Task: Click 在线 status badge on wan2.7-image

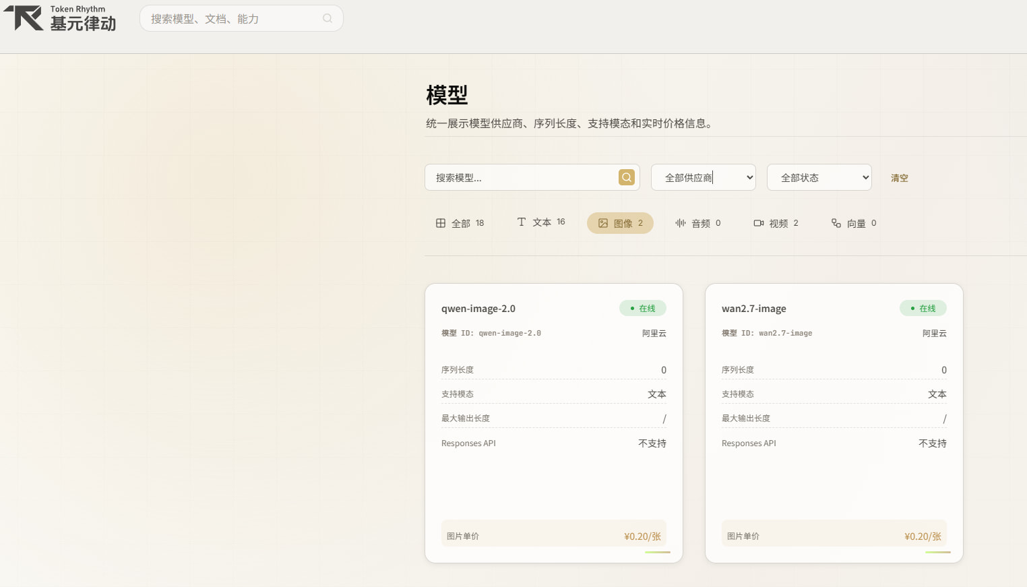Action: point(923,308)
